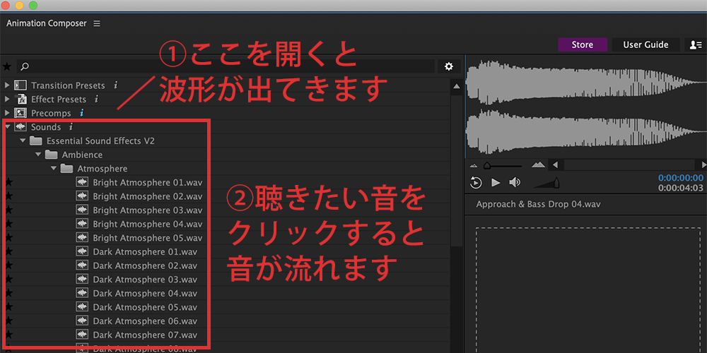Screen dimensions: 707x353
Task: Select the Atmosphere folder
Action: coord(103,169)
